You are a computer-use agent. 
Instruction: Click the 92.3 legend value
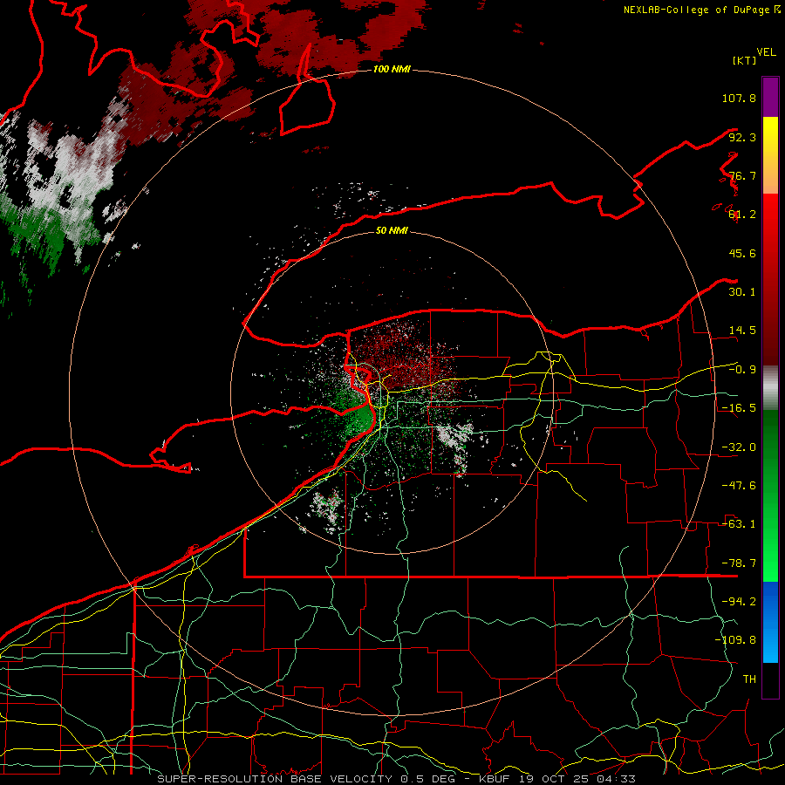tap(742, 137)
